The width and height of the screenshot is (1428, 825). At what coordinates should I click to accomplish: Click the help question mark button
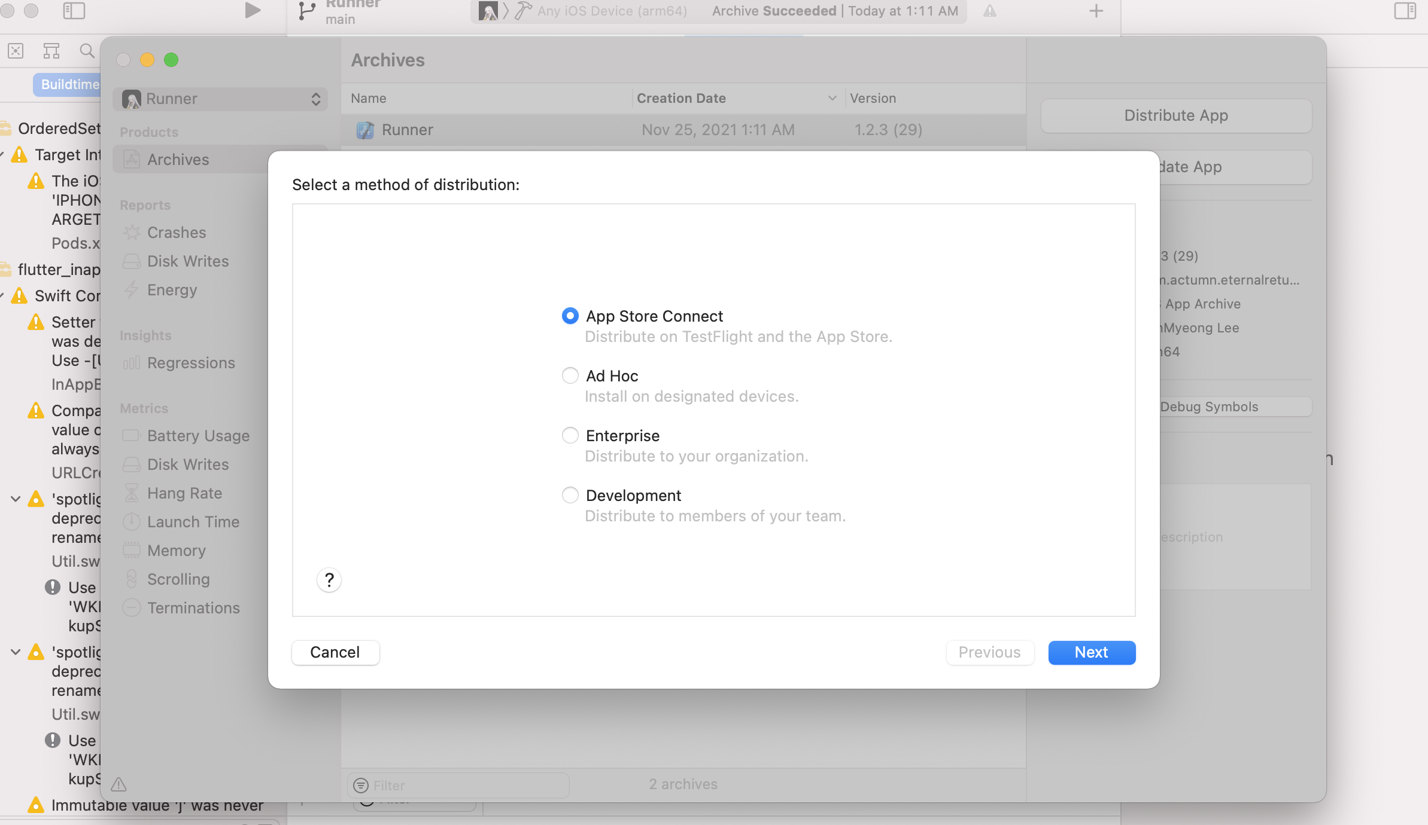coord(329,579)
